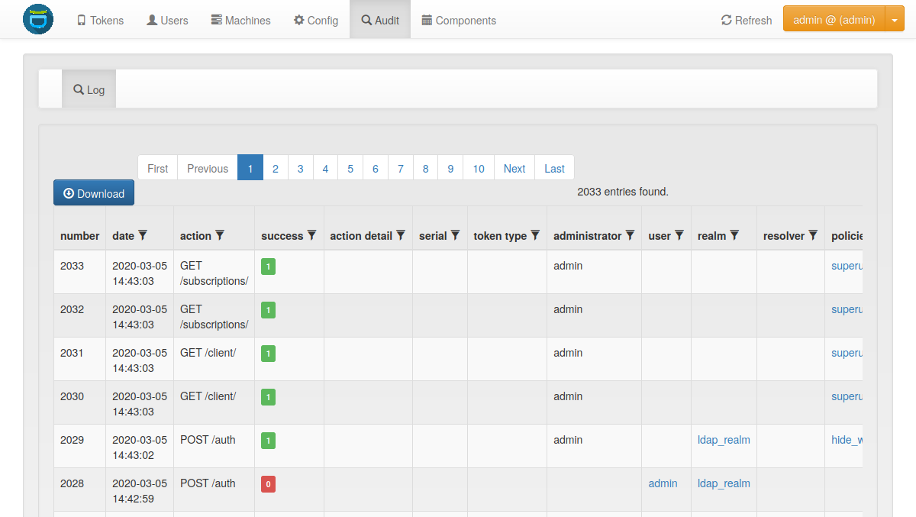Open filter icon beside action header

(x=220, y=235)
